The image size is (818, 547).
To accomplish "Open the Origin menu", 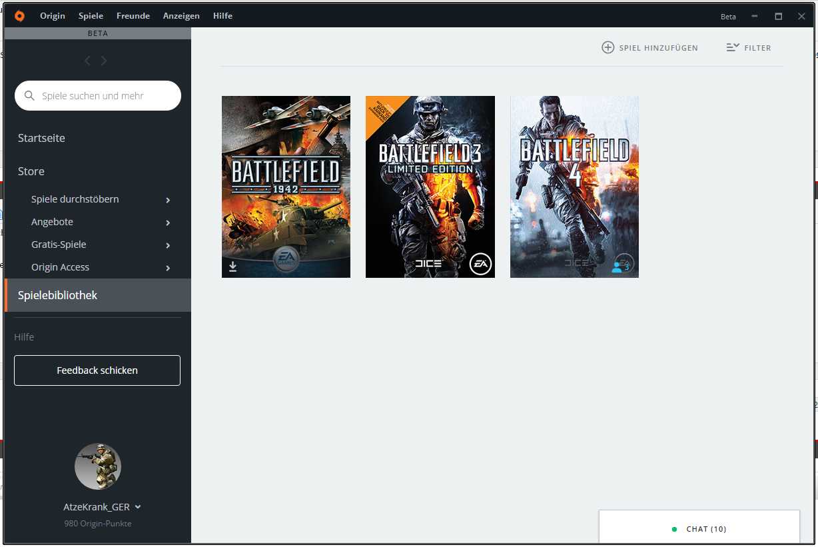I will click(x=53, y=16).
